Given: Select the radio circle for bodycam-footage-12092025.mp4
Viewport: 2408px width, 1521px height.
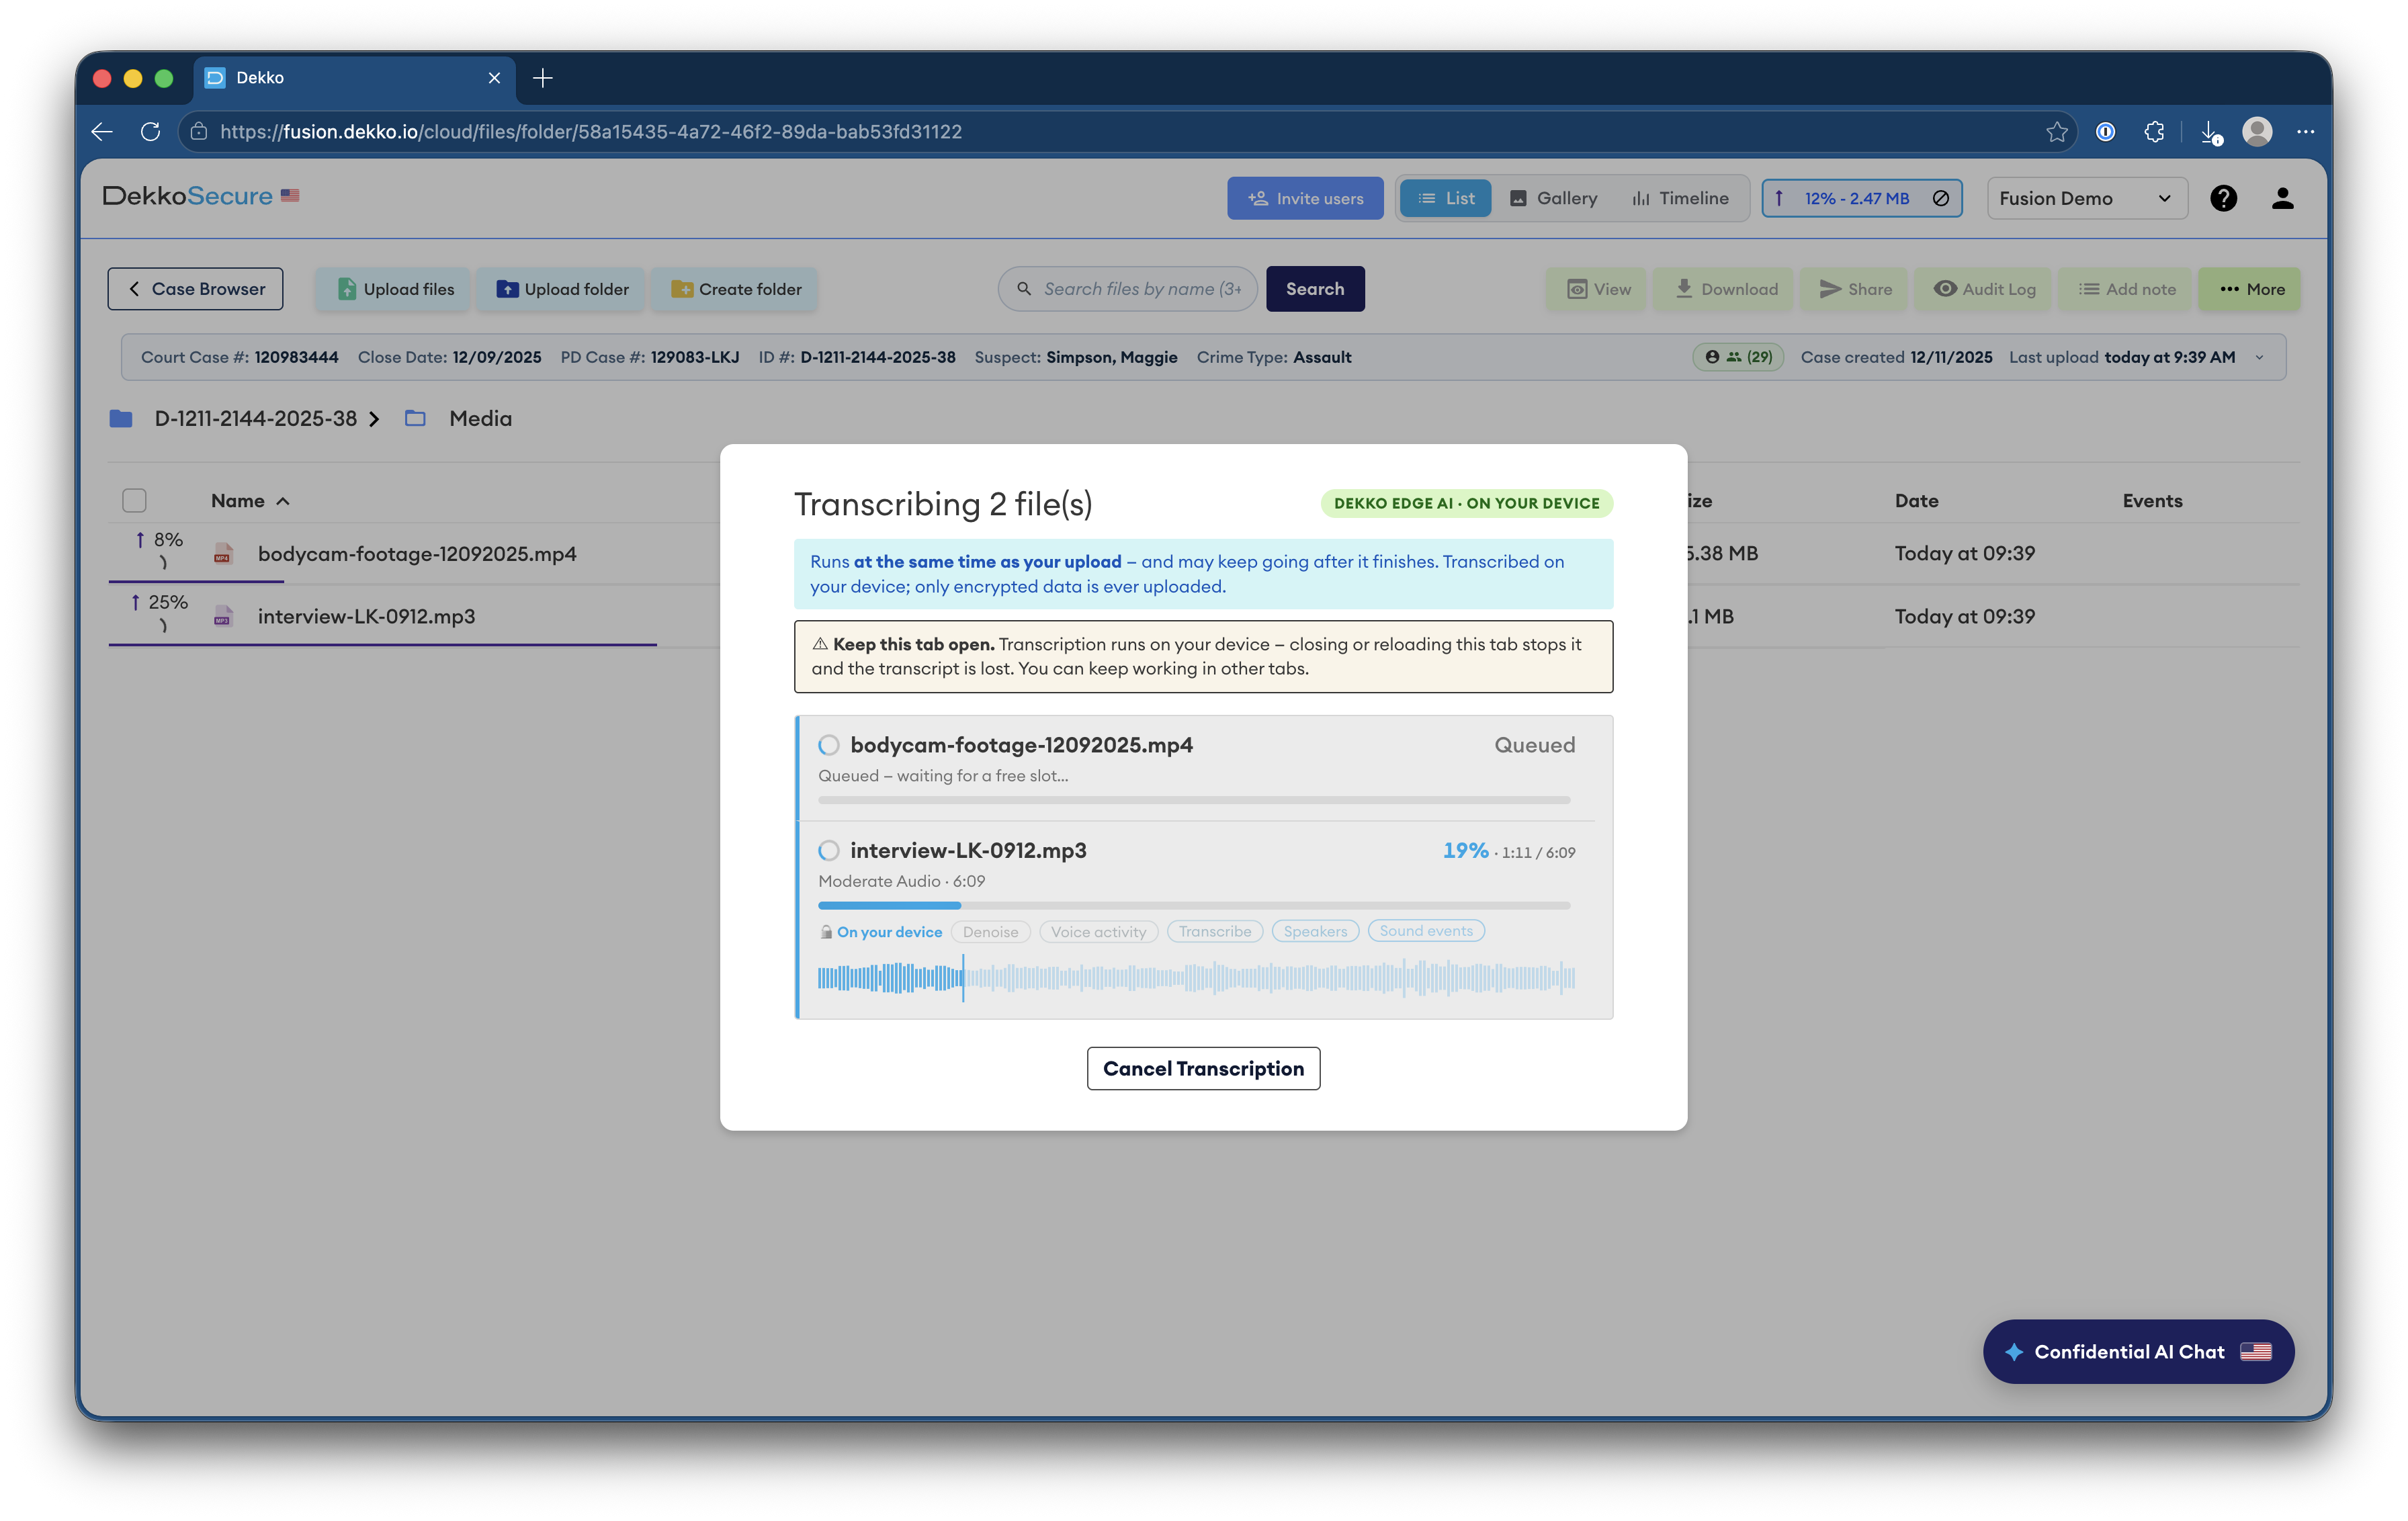Looking at the screenshot, I should coord(828,745).
